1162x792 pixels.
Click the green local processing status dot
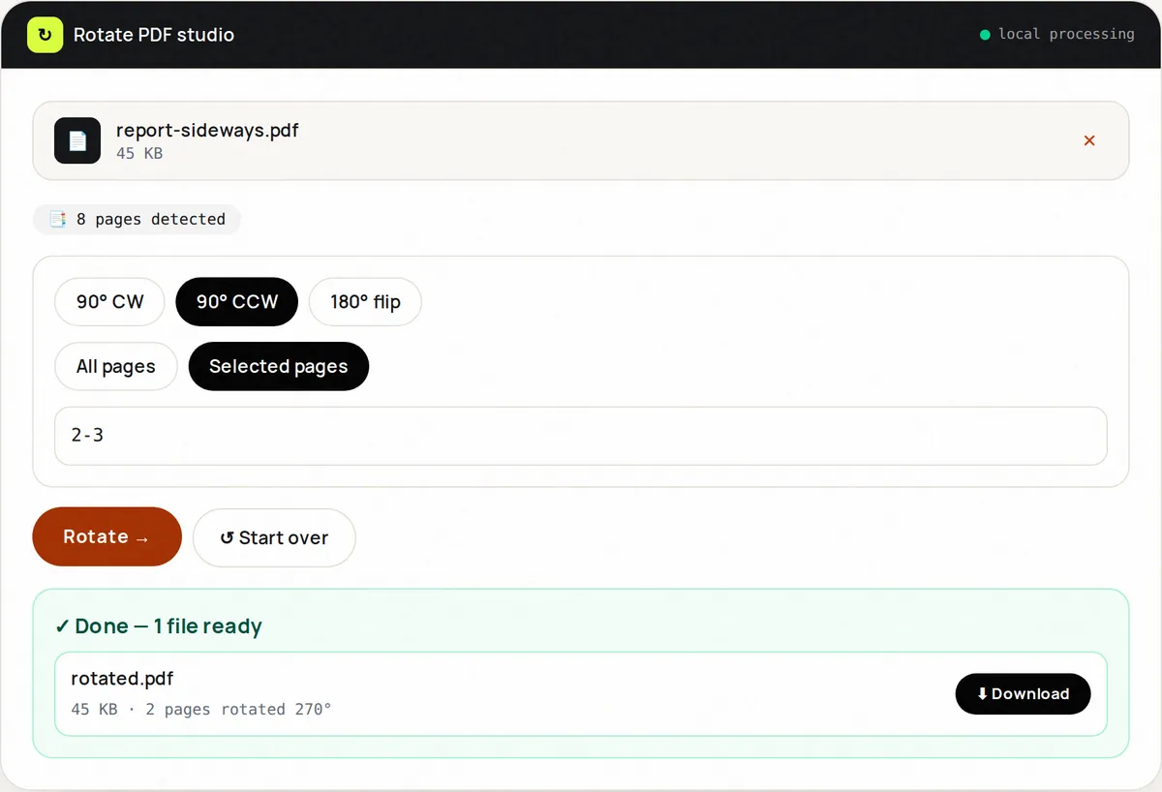click(x=985, y=35)
